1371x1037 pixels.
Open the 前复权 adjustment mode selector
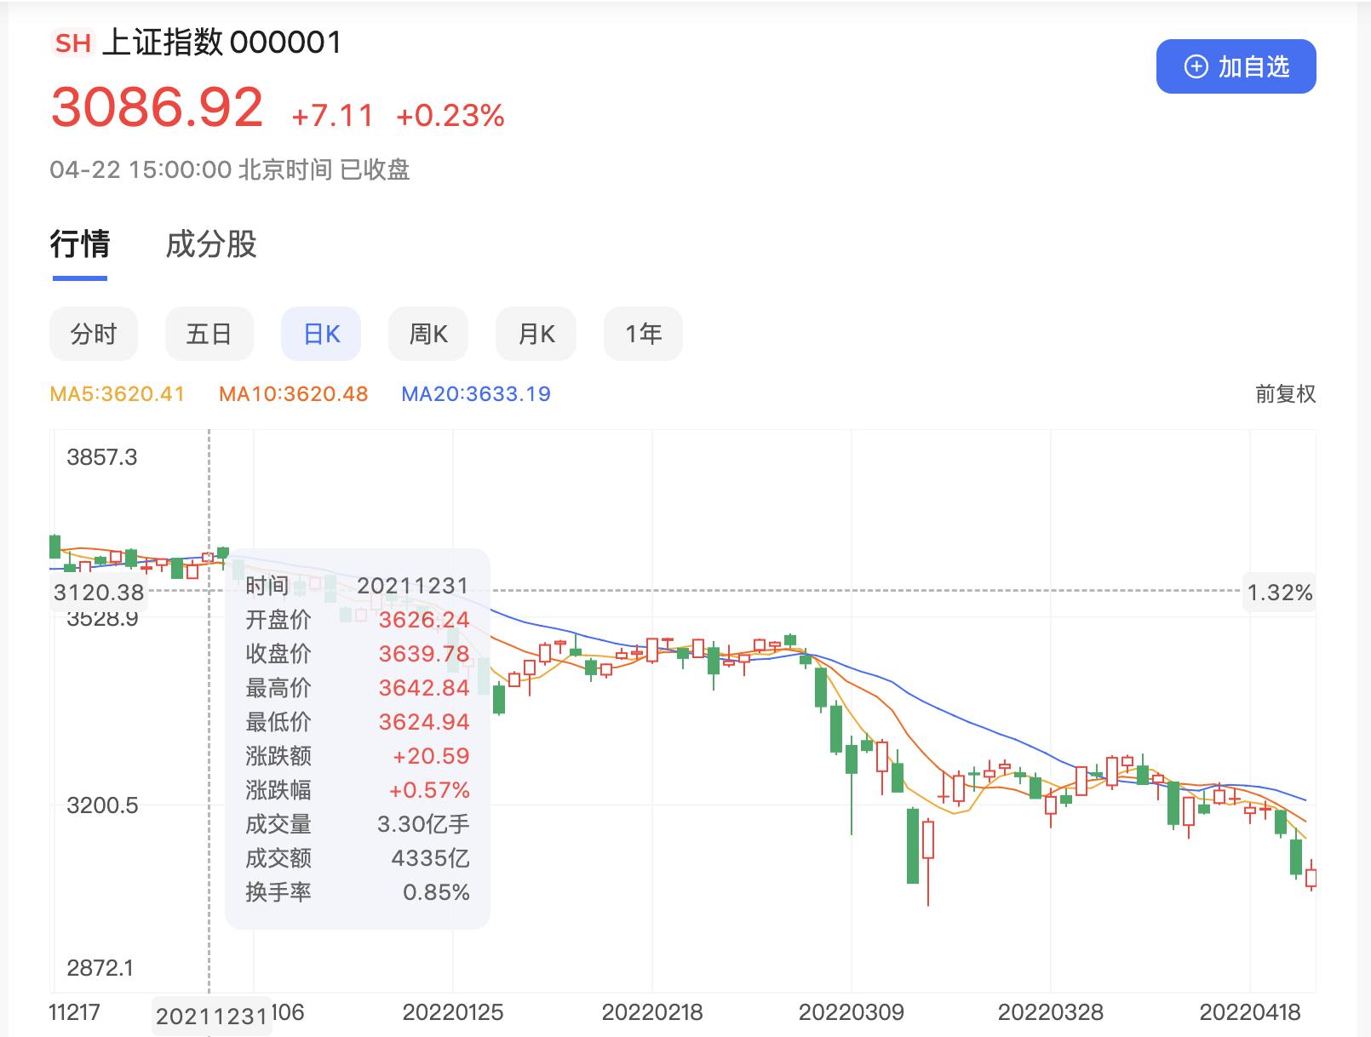pyautogui.click(x=1287, y=393)
